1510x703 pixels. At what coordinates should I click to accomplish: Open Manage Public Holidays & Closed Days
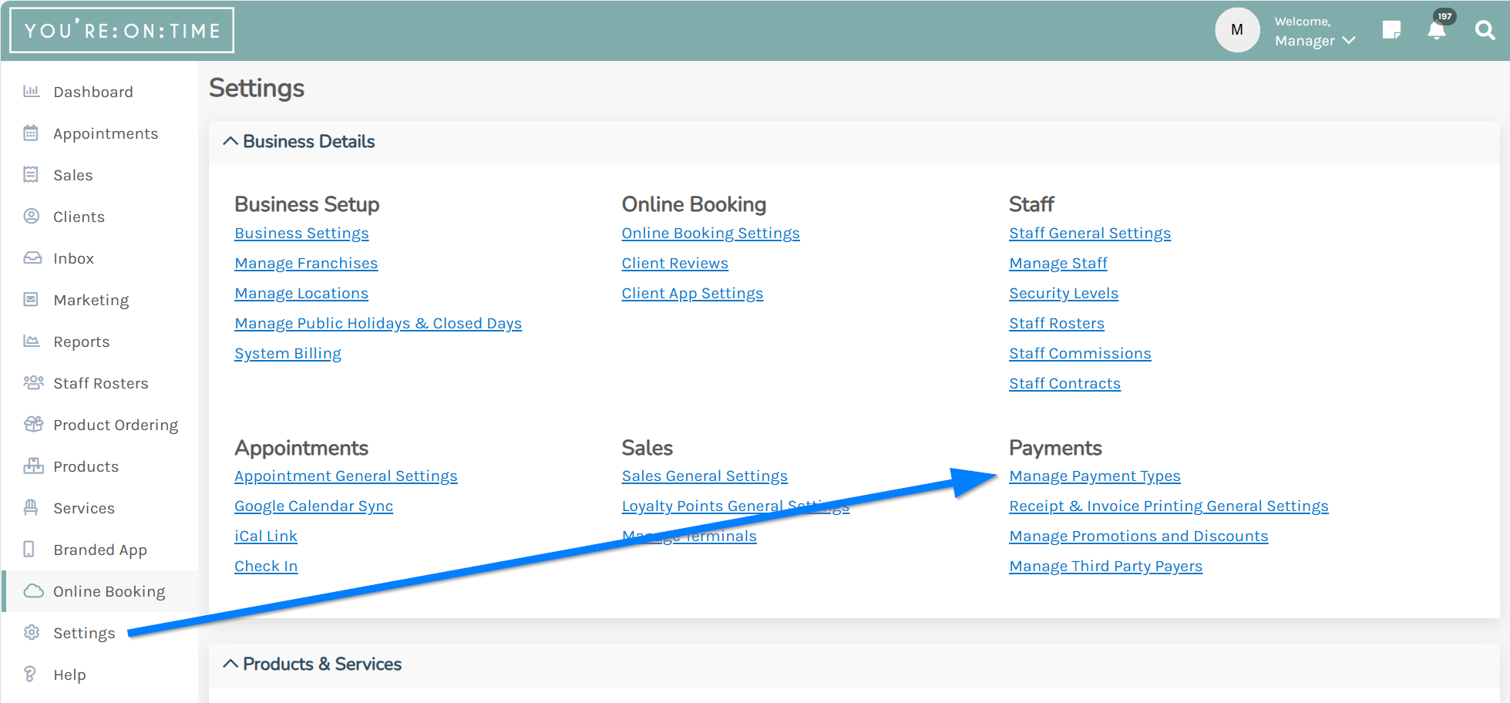pyautogui.click(x=378, y=323)
